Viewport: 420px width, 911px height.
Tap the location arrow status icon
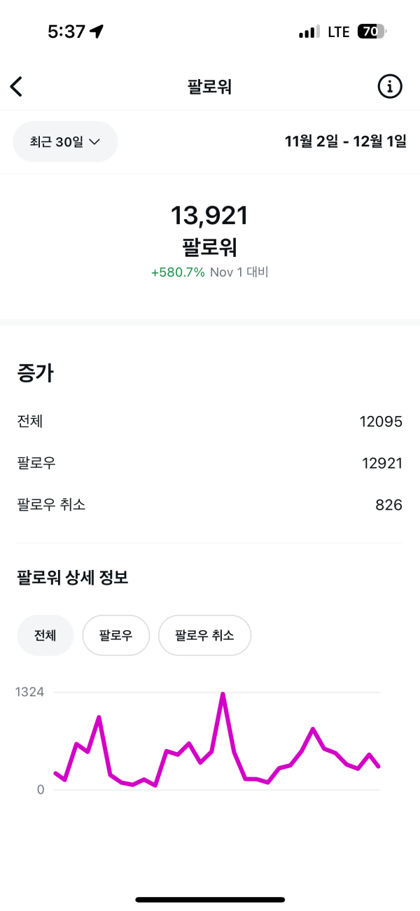click(97, 32)
